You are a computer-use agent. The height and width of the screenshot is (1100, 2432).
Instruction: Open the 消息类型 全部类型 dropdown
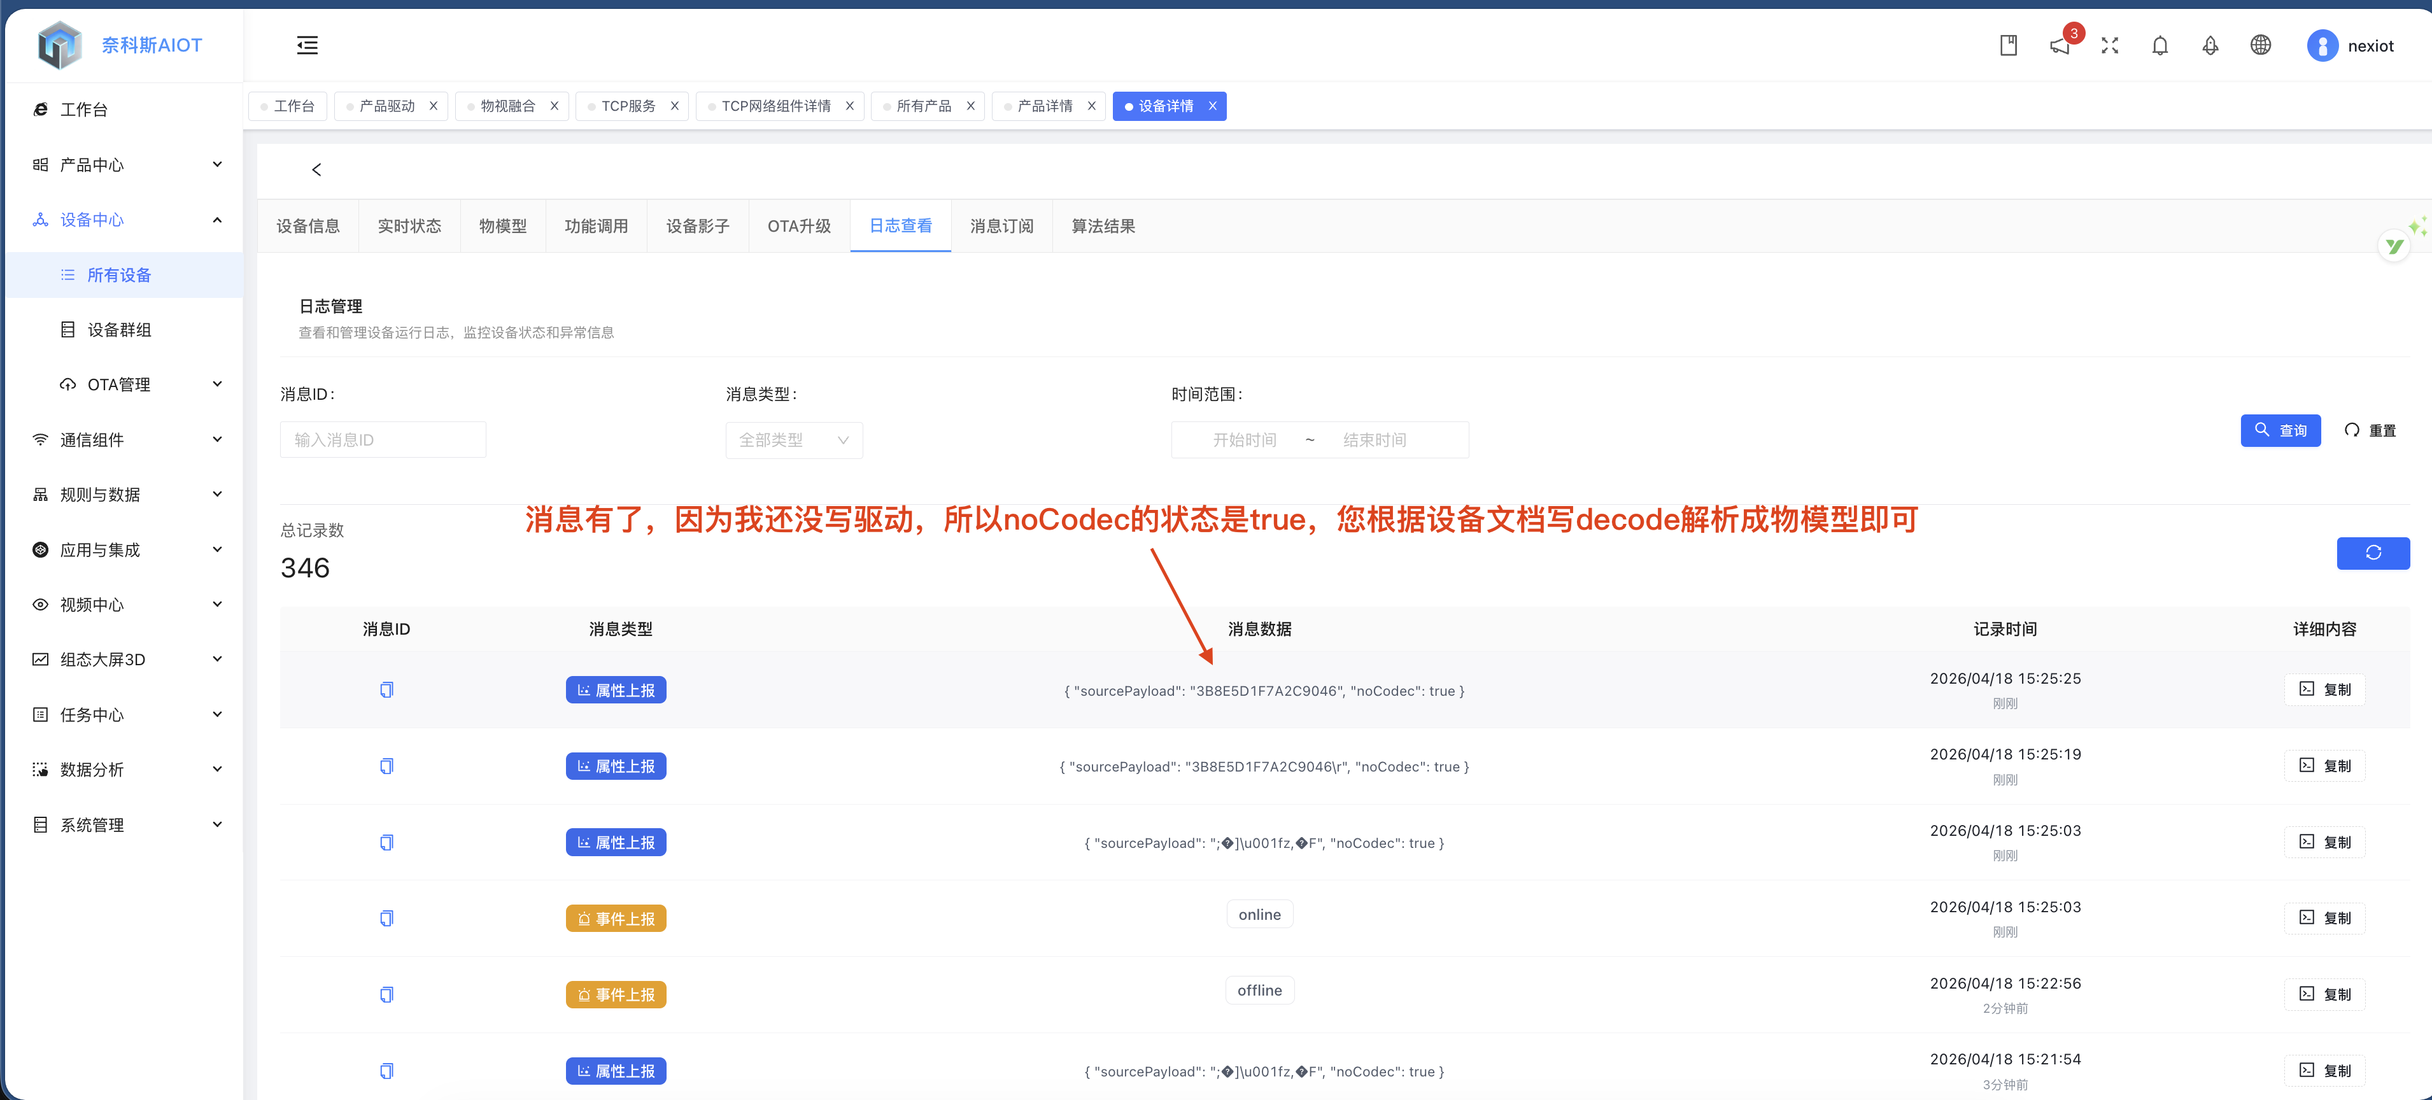[794, 440]
